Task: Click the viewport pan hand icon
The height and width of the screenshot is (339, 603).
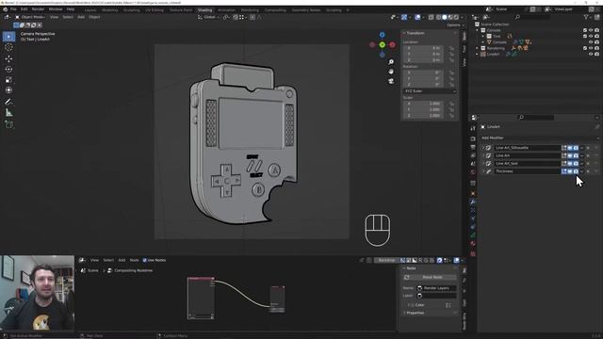Action: 391,72
